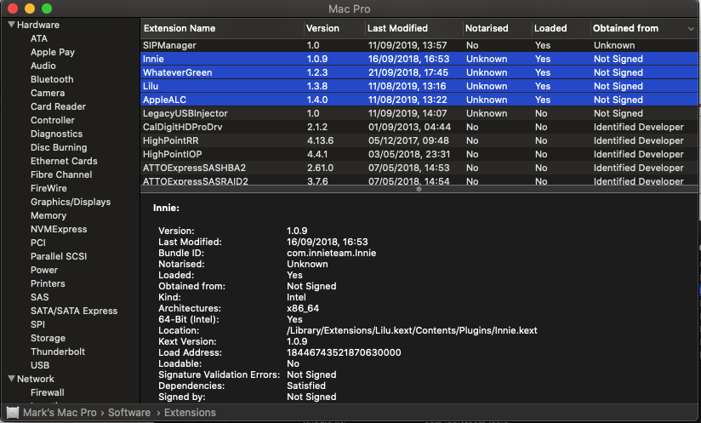Image resolution: width=701 pixels, height=423 pixels.
Task: Select USB in the sidebar
Action: [40, 366]
